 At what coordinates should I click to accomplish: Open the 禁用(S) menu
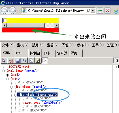click(38, 45)
